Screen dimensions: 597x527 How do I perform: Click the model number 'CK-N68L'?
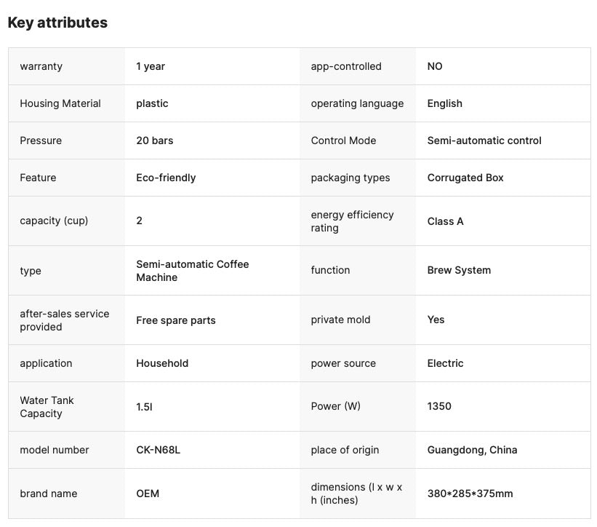[x=158, y=450]
